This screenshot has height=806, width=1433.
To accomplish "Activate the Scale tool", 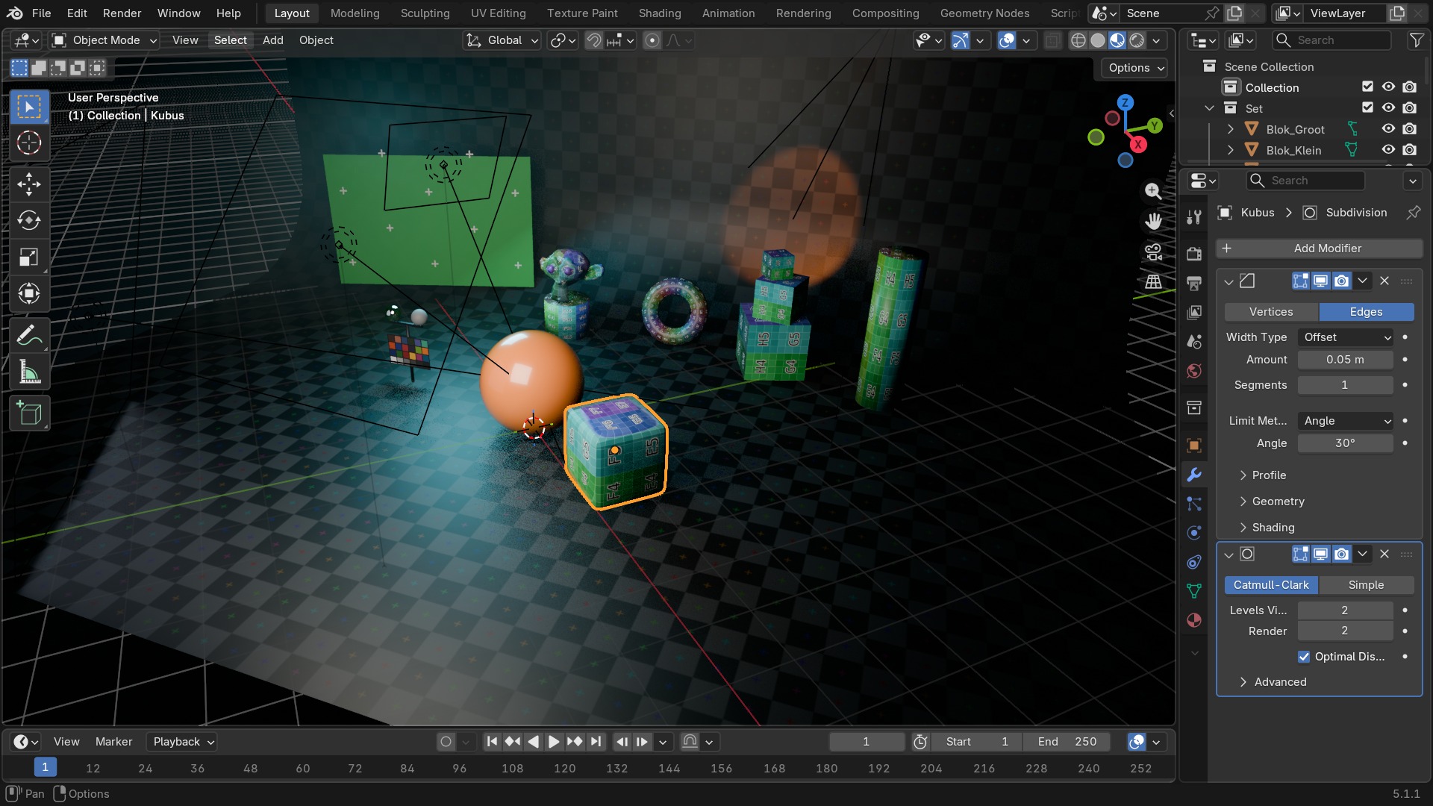I will point(29,257).
